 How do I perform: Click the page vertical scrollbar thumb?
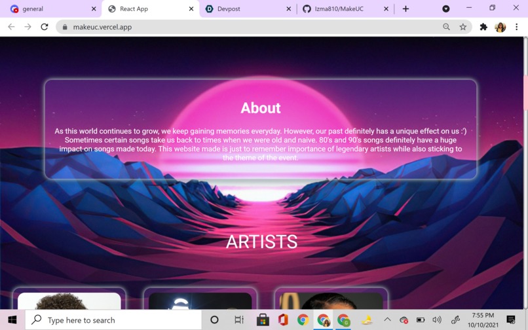point(525,93)
